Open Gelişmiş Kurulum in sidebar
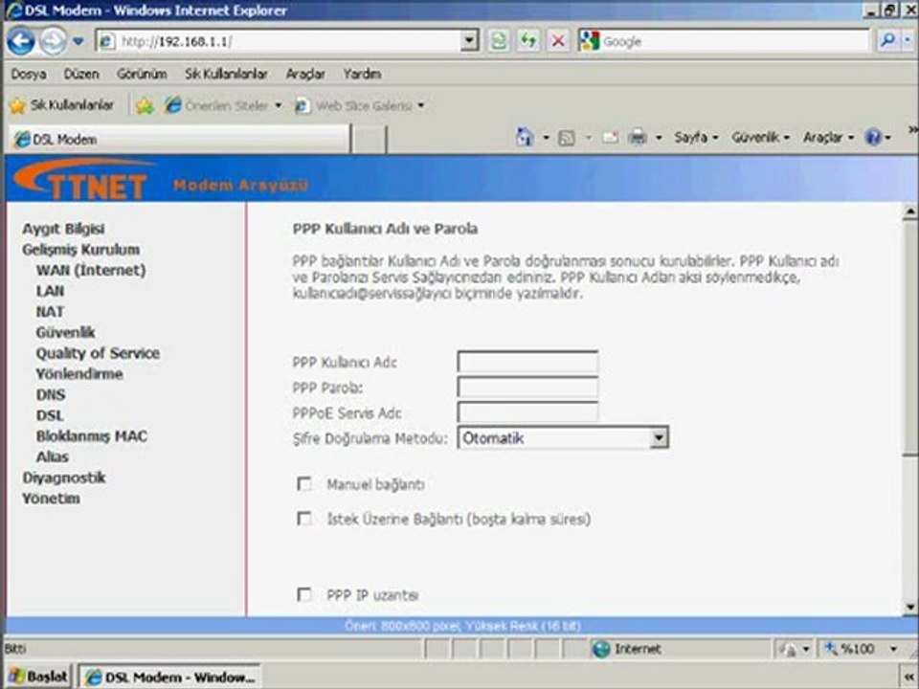Viewport: 919px width, 689px height. 80,250
